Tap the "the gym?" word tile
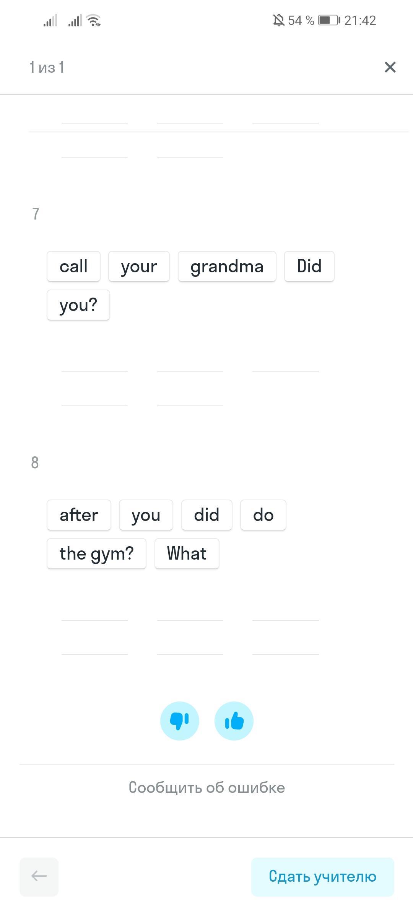 (96, 553)
